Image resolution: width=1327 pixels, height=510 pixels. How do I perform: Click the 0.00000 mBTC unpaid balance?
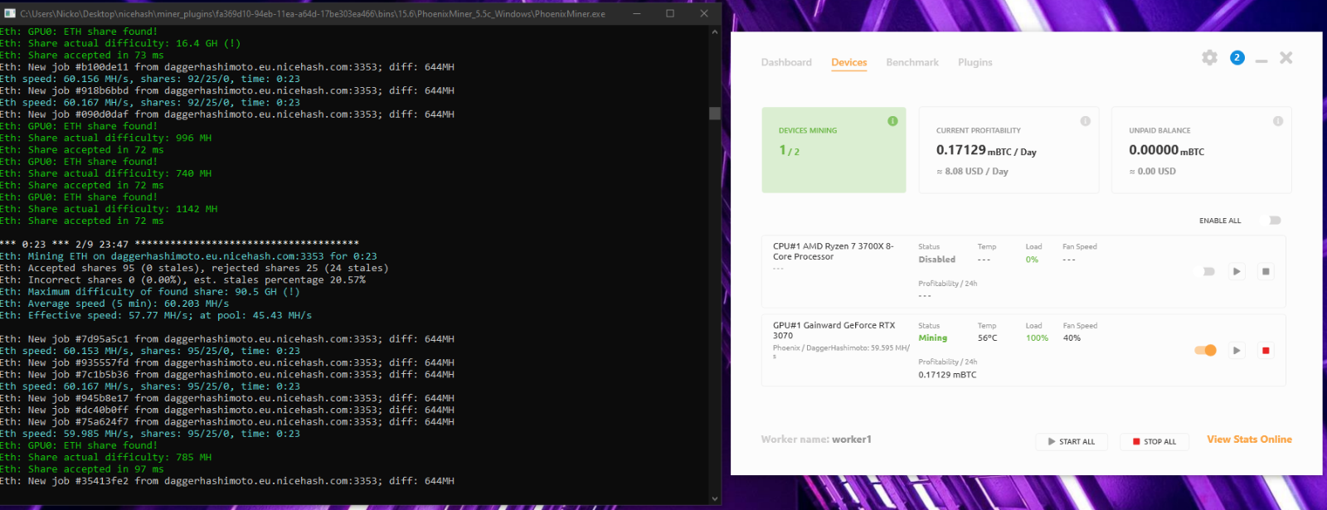click(x=1166, y=150)
